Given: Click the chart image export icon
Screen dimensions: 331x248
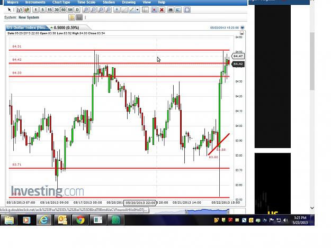Looking at the screenshot, I should (x=178, y=10).
